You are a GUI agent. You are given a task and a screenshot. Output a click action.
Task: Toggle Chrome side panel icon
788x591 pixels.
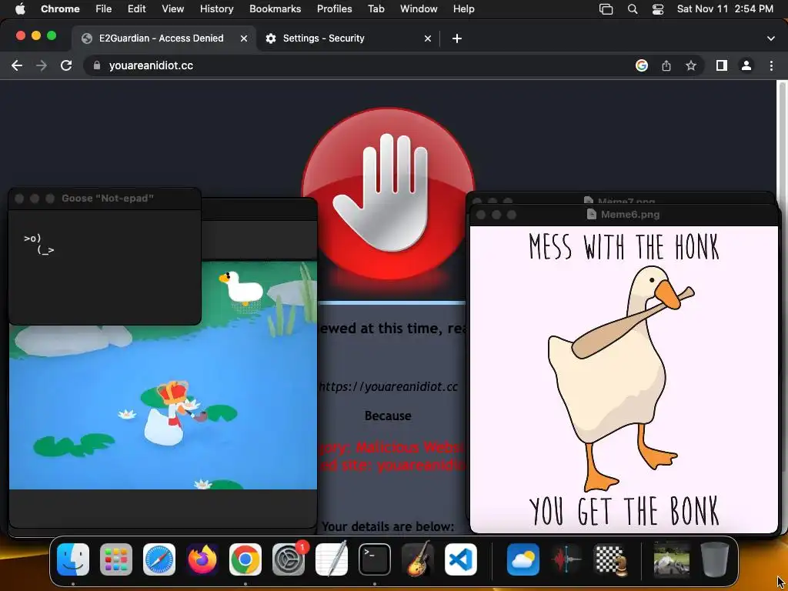point(722,65)
